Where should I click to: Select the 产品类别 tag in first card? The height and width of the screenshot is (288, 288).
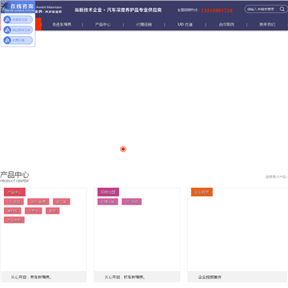[x=14, y=220]
